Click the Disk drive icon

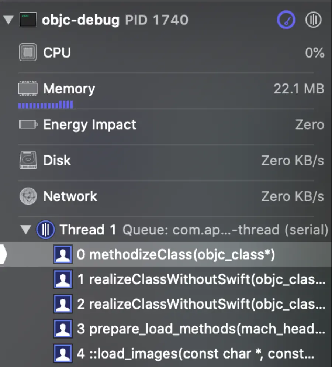[28, 160]
